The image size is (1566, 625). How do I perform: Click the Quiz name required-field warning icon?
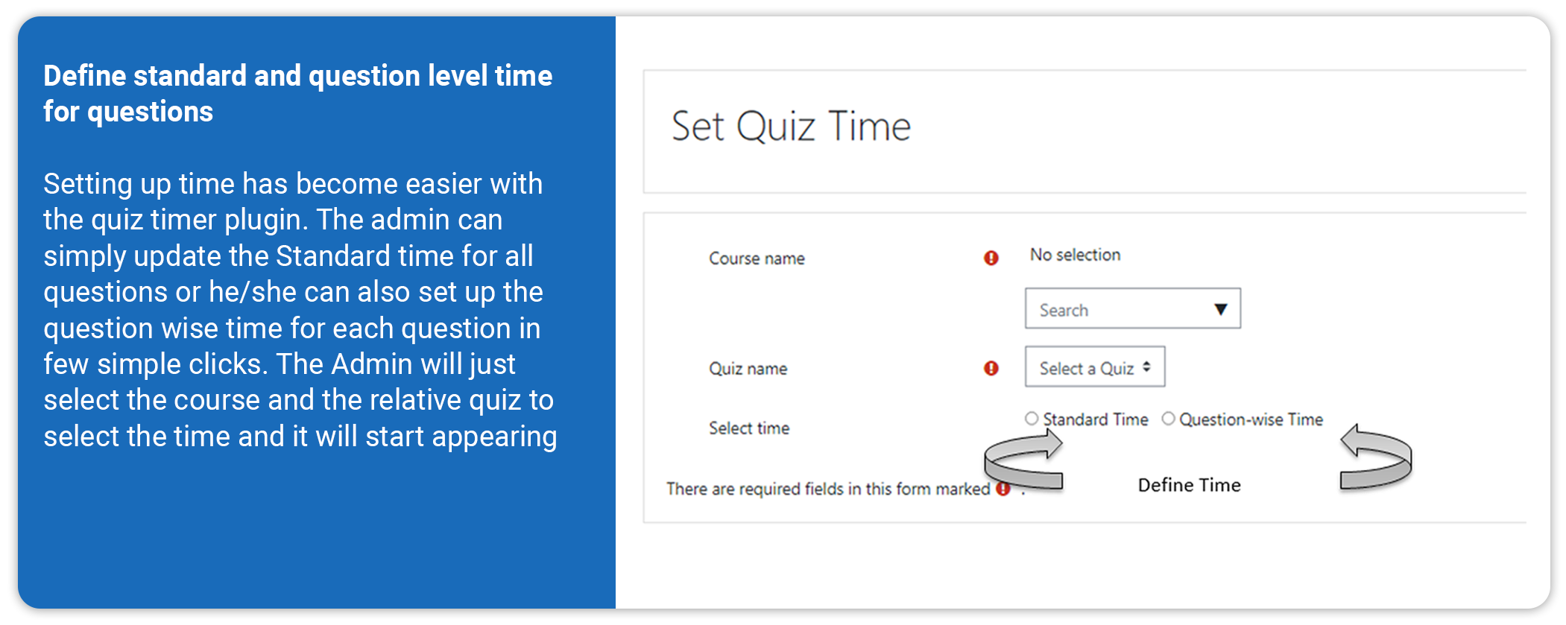pos(991,368)
